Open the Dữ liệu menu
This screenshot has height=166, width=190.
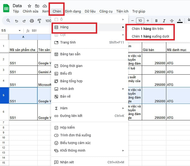[90, 11]
